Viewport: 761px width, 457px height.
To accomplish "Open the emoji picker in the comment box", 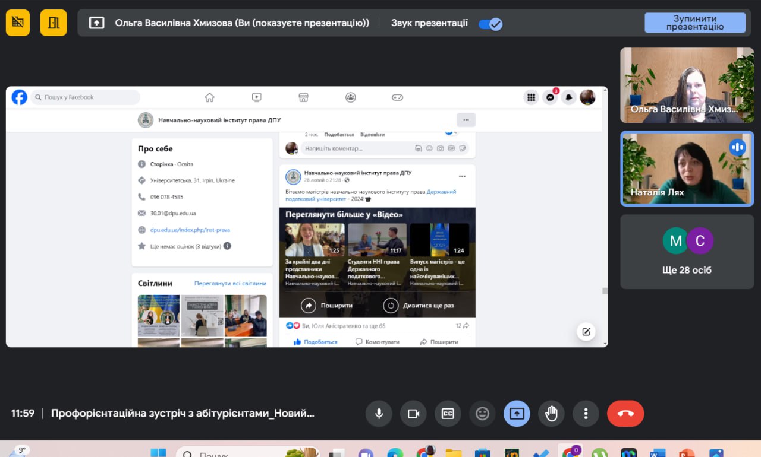I will (x=429, y=148).
